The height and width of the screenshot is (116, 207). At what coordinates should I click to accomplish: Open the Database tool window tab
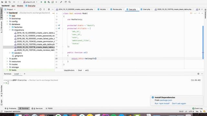click(x=206, y=14)
